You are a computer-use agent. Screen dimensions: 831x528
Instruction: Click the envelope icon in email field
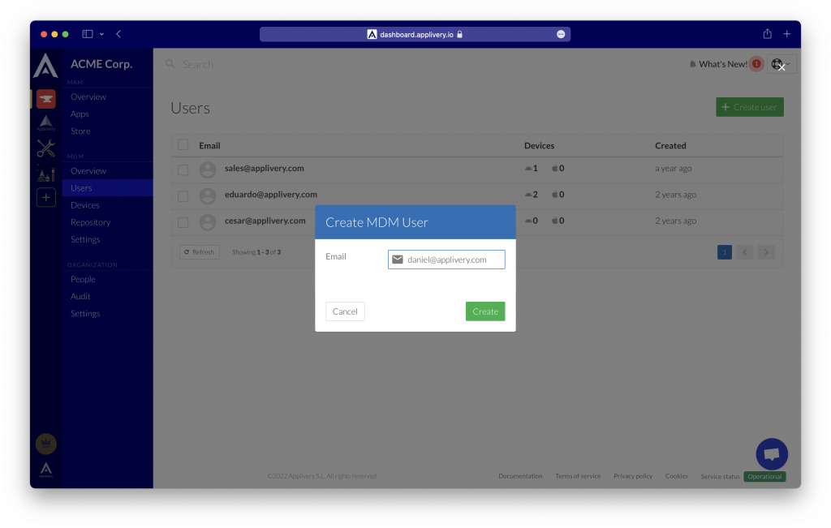pos(398,260)
